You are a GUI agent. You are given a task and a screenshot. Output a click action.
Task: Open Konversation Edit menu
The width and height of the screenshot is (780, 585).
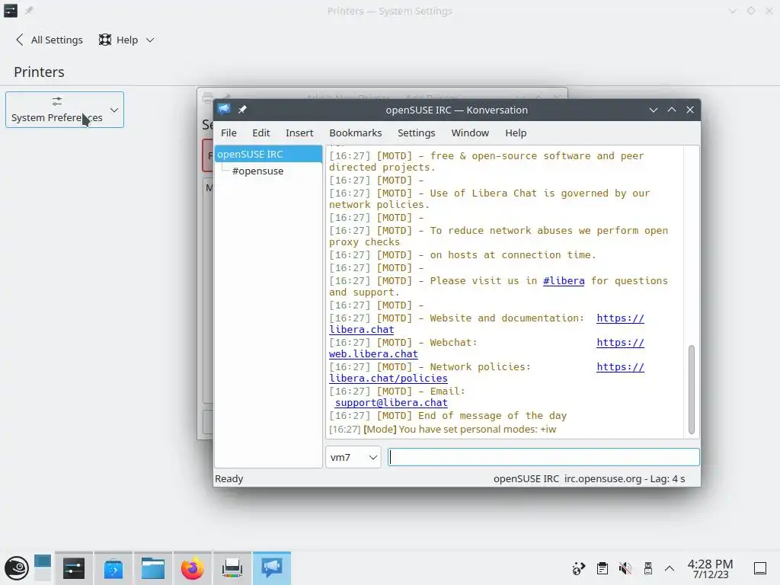click(x=261, y=133)
